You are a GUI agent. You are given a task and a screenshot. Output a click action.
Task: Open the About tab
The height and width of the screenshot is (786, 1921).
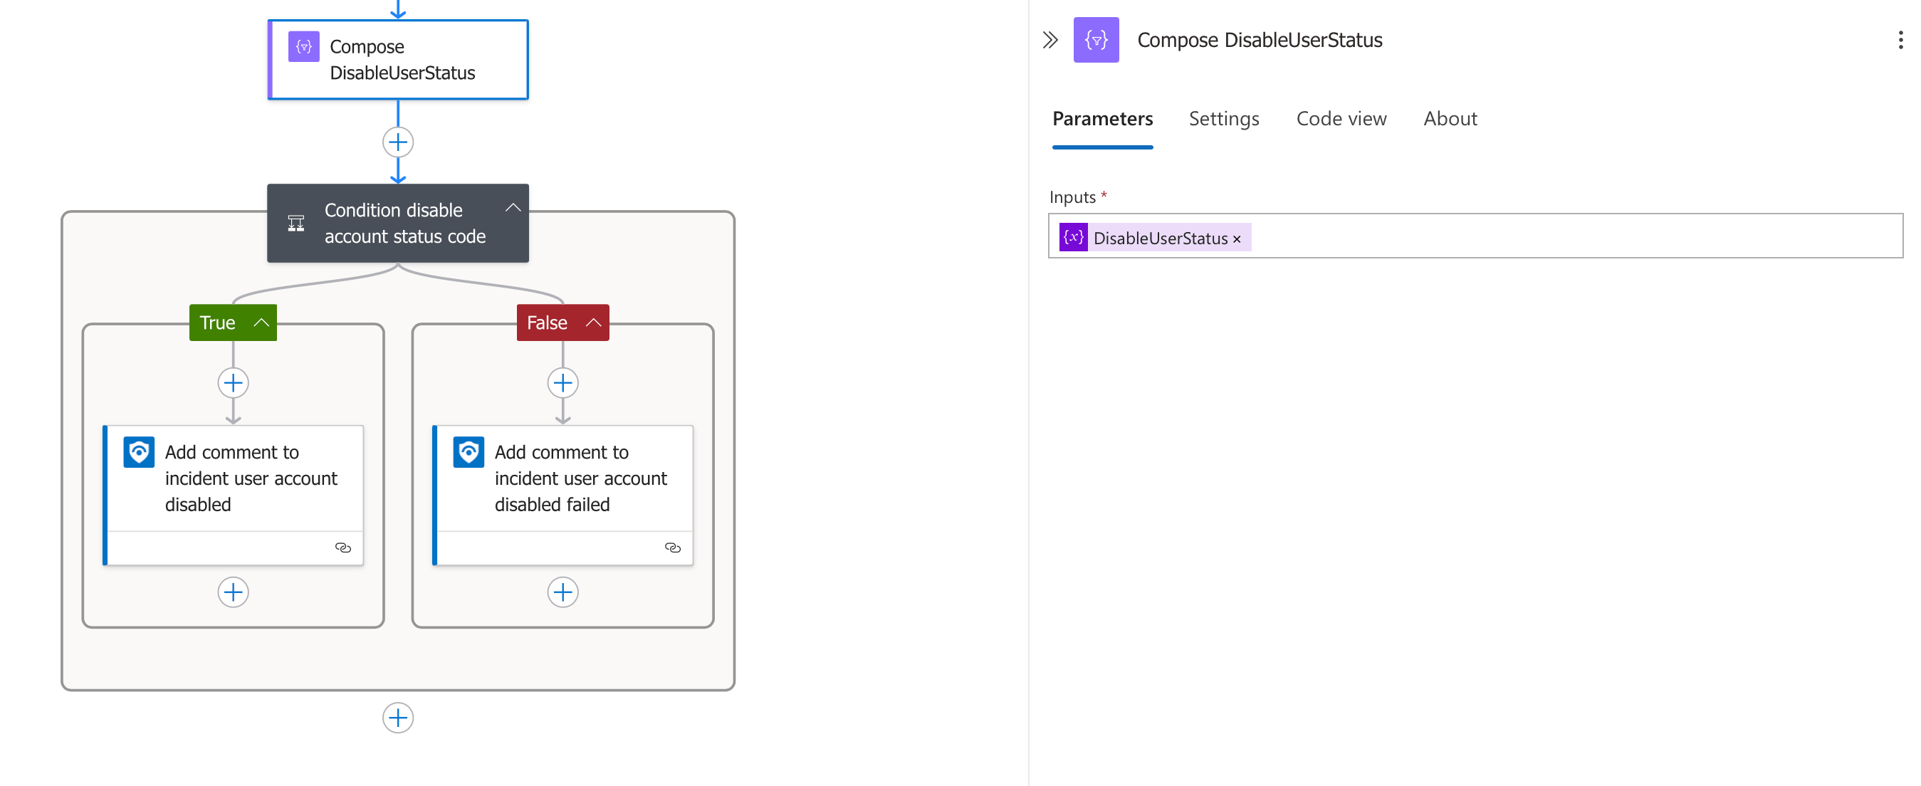tap(1450, 119)
